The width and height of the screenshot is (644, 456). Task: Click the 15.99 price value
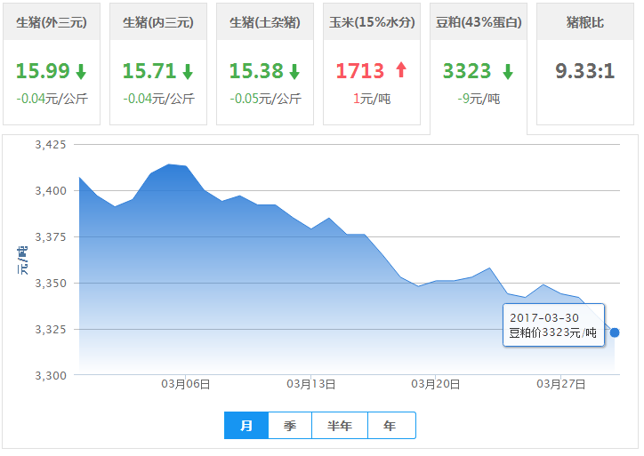[x=43, y=71]
